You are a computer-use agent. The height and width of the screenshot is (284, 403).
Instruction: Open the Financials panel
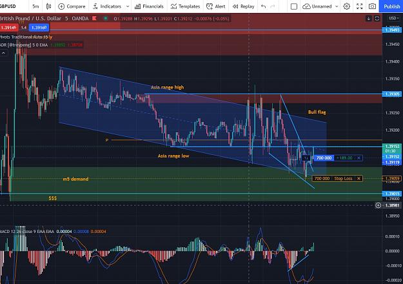[x=149, y=6]
